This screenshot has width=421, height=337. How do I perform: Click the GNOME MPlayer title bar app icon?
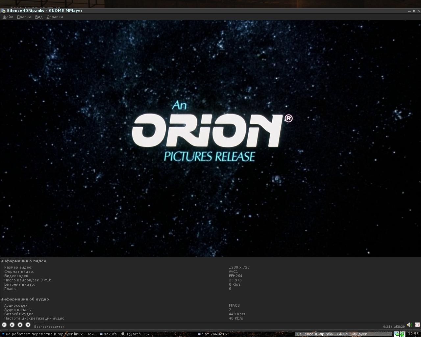pyautogui.click(x=3, y=11)
